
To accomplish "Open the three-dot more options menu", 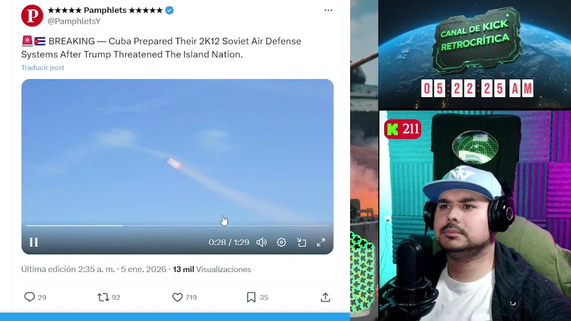I will point(328,10).
